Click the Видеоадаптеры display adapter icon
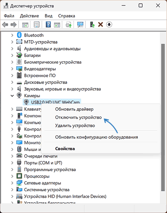 point(19,69)
